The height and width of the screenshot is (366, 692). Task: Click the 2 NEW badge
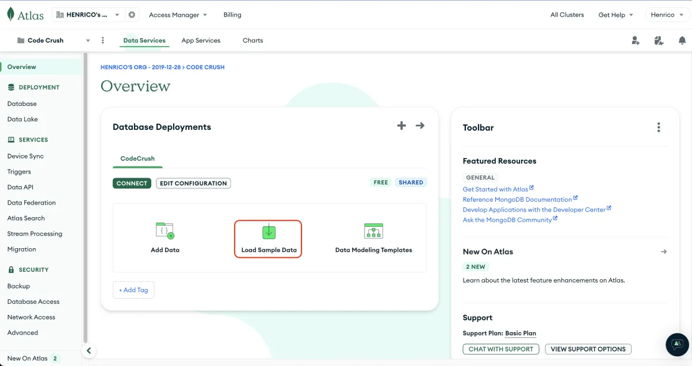476,267
